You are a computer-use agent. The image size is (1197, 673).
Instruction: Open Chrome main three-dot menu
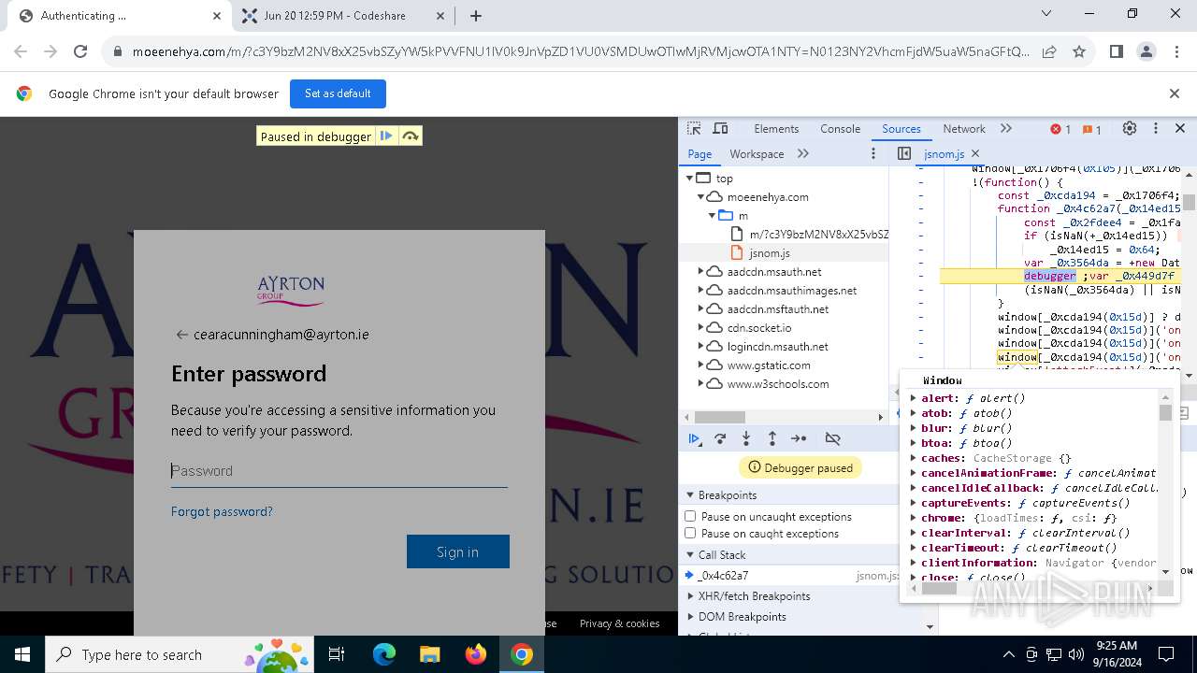point(1175,52)
